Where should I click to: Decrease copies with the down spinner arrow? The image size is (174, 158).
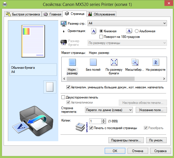[x=103, y=122]
